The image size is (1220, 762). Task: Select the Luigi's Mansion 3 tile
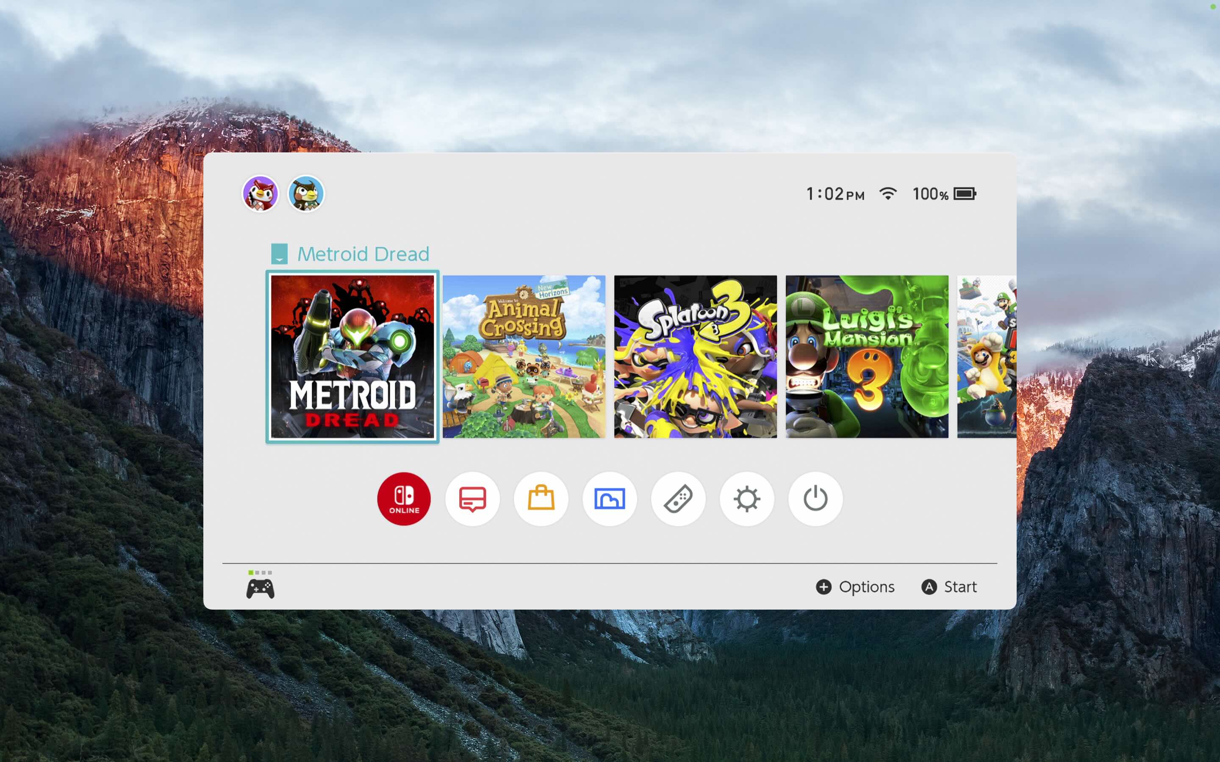pyautogui.click(x=867, y=357)
